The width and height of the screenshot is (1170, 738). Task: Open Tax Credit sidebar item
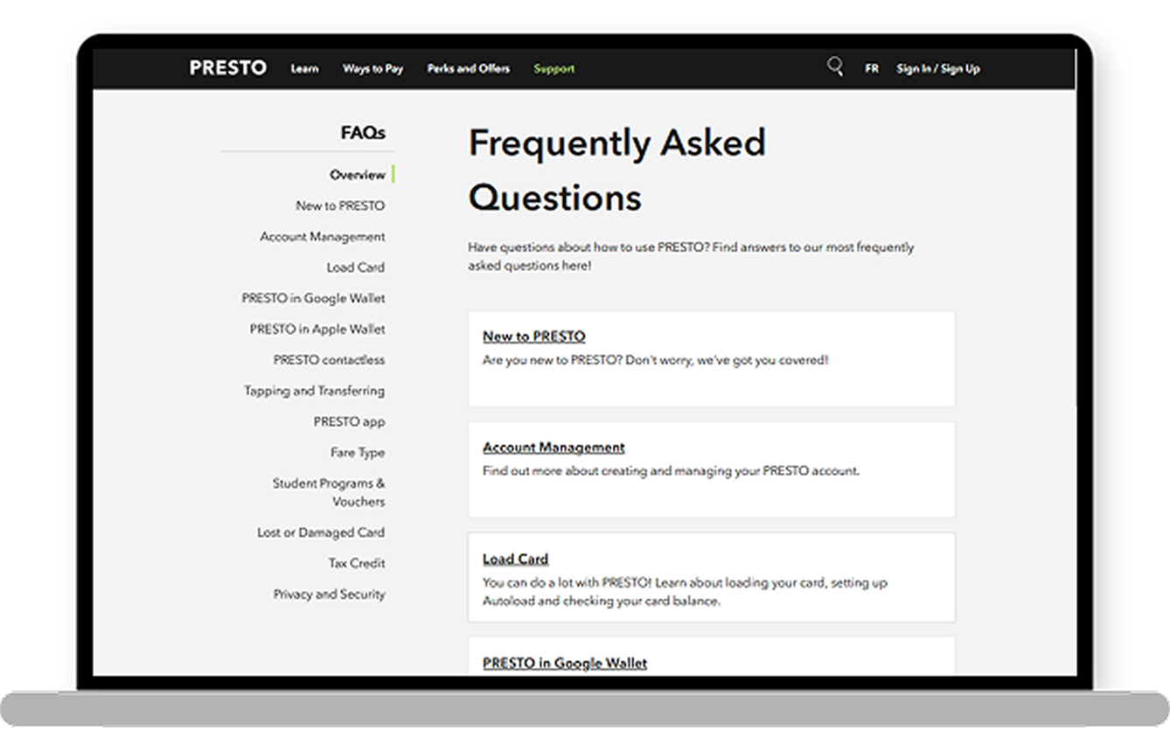[x=357, y=563]
